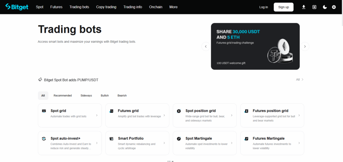Open the settings gear icon
Viewport: 343px width, 162px height.
(334, 7)
